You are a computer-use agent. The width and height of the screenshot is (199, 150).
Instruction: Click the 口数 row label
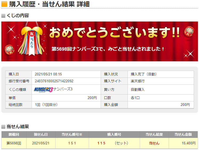[x=107, y=98]
